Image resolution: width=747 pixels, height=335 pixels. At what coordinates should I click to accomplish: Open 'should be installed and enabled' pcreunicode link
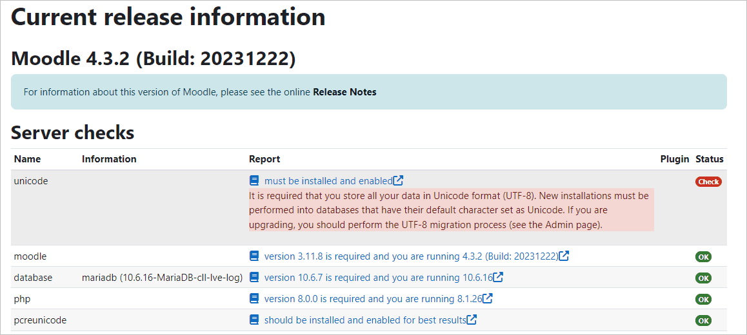point(364,320)
